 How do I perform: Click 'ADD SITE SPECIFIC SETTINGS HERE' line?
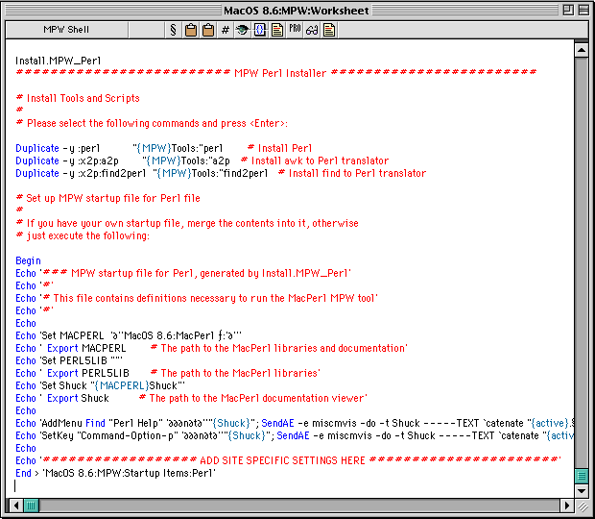pyautogui.click(x=288, y=461)
